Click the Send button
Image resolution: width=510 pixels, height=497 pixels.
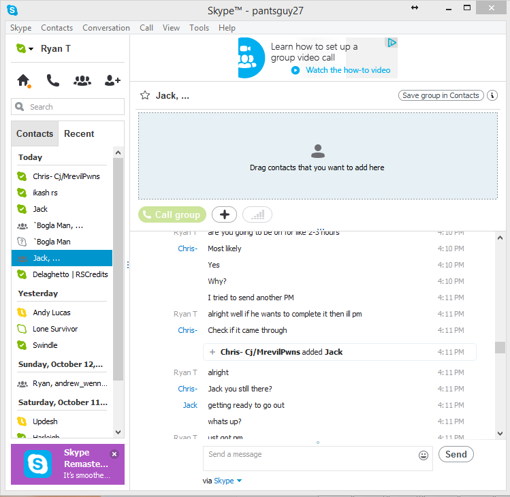(x=456, y=454)
